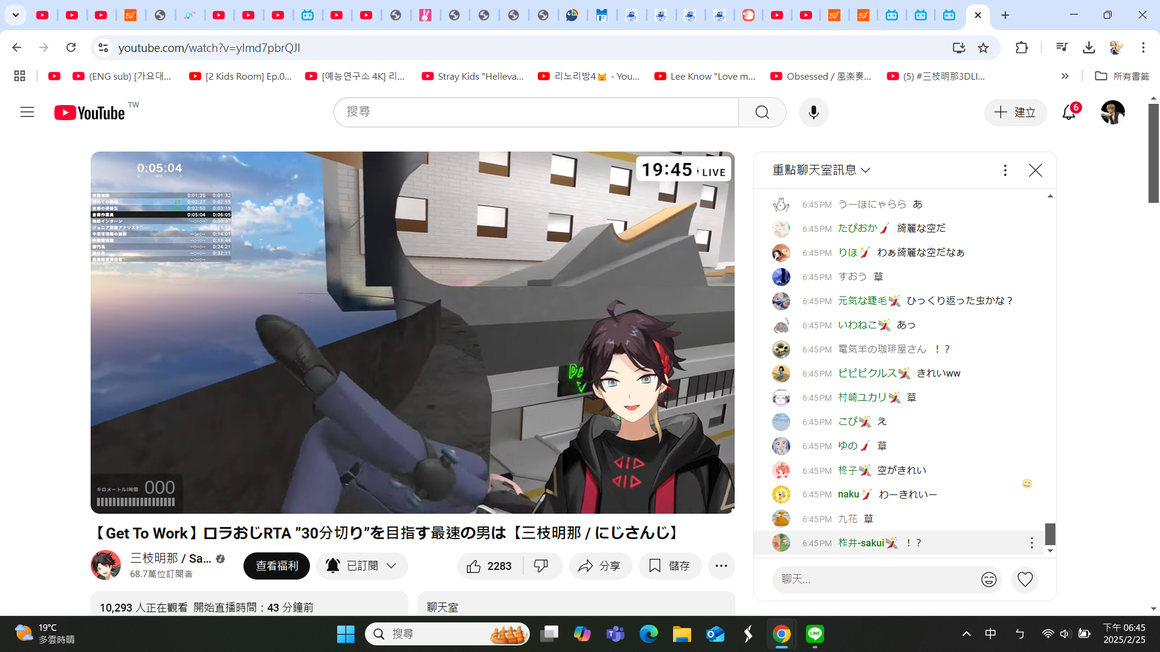This screenshot has height=652, width=1160.
Task: Focus the YouTube 搜尋 search box
Action: click(536, 112)
